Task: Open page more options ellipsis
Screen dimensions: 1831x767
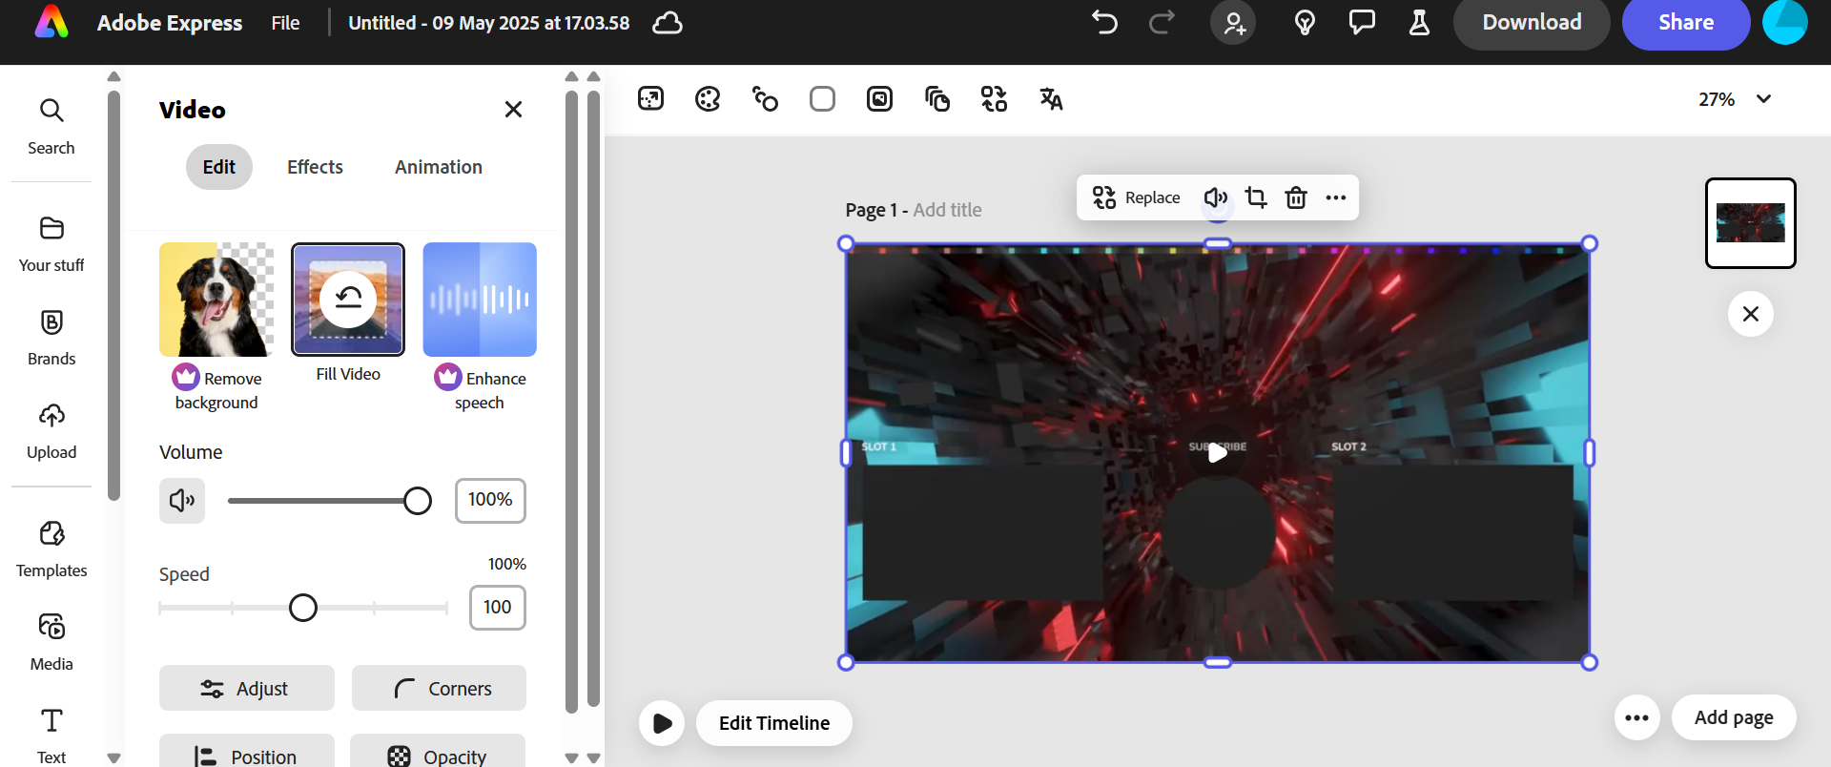Action: pos(1637,717)
